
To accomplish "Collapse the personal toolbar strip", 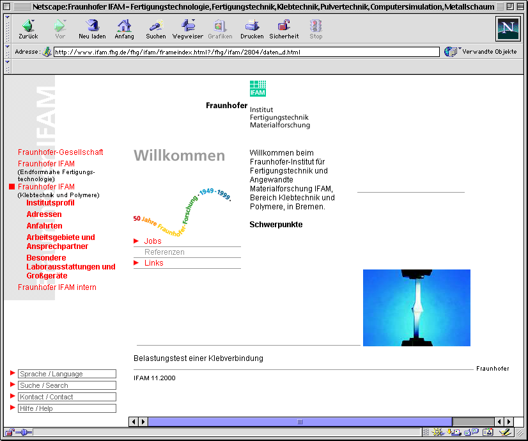I will click(x=8, y=67).
